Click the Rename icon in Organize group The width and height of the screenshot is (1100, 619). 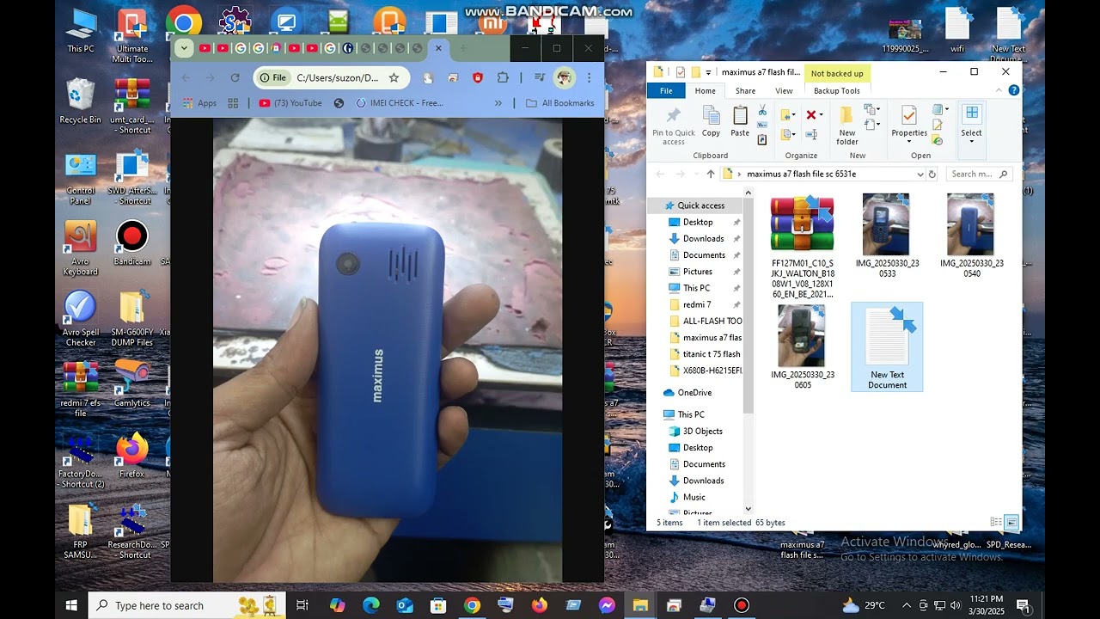[x=811, y=134]
